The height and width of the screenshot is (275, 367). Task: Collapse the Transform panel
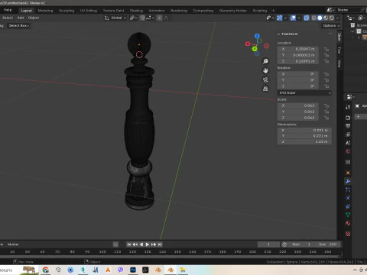click(x=278, y=34)
